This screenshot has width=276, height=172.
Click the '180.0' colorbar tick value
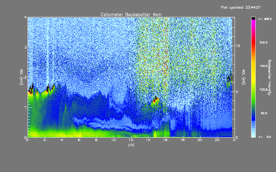coord(264,66)
